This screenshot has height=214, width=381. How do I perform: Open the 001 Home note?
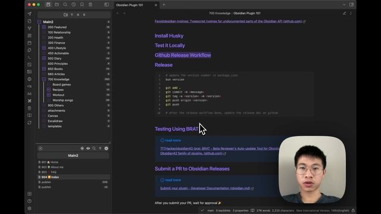pyautogui.click(x=50, y=162)
